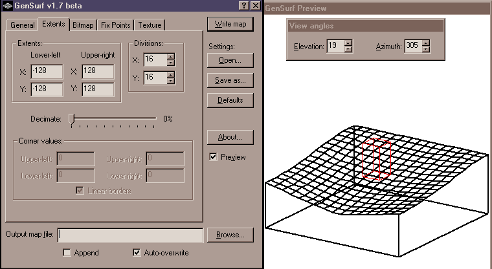Screen dimensions: 492x269
Task: Click the Upper-right corner value field
Action: tap(165, 158)
